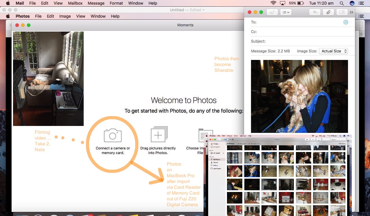This screenshot has height=216, width=370.
Task: Click the Apple logo in Photos menu bar
Action: [x=8, y=16]
